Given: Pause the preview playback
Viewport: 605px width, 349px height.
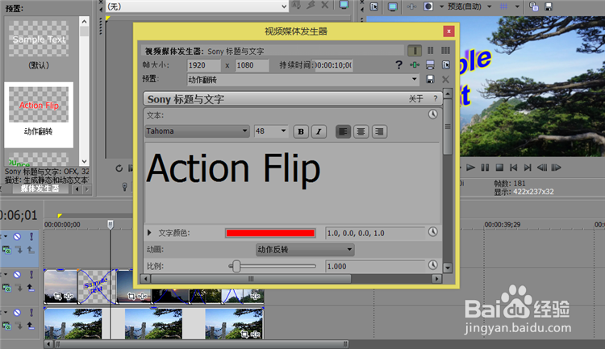Looking at the screenshot, I should click(x=485, y=168).
